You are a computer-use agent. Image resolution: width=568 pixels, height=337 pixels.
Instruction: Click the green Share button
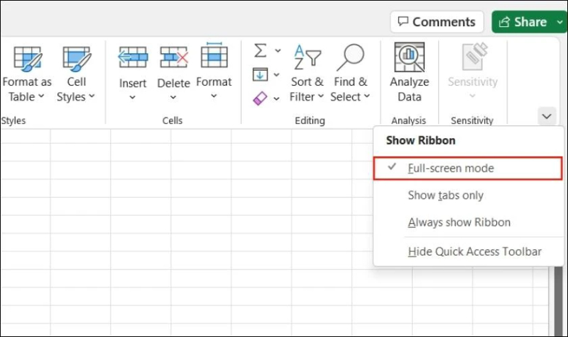click(523, 22)
